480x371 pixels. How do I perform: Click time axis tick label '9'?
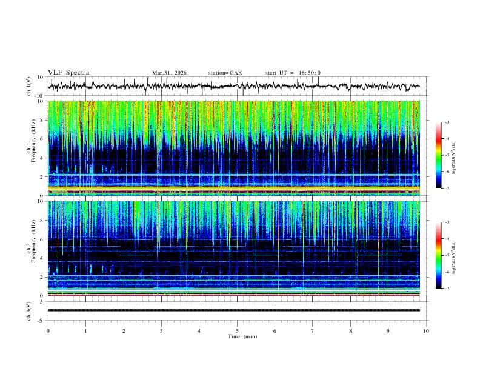388,331
